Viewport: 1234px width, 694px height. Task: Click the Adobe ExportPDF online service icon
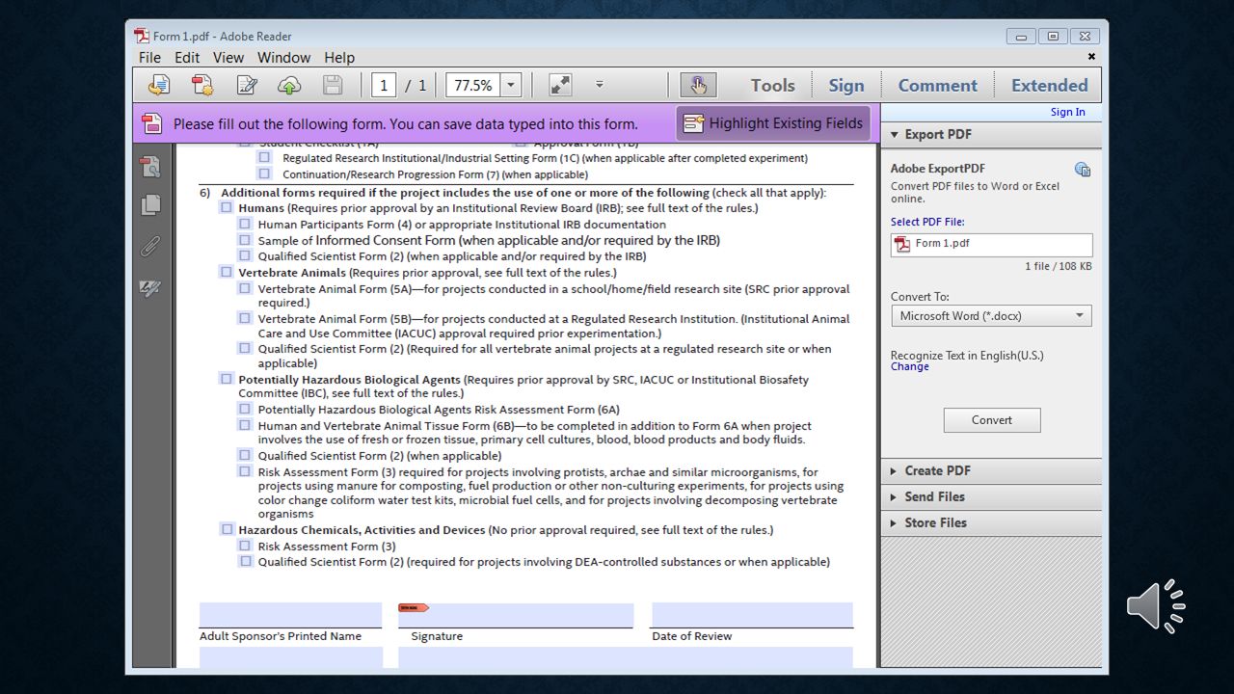[x=1083, y=170]
